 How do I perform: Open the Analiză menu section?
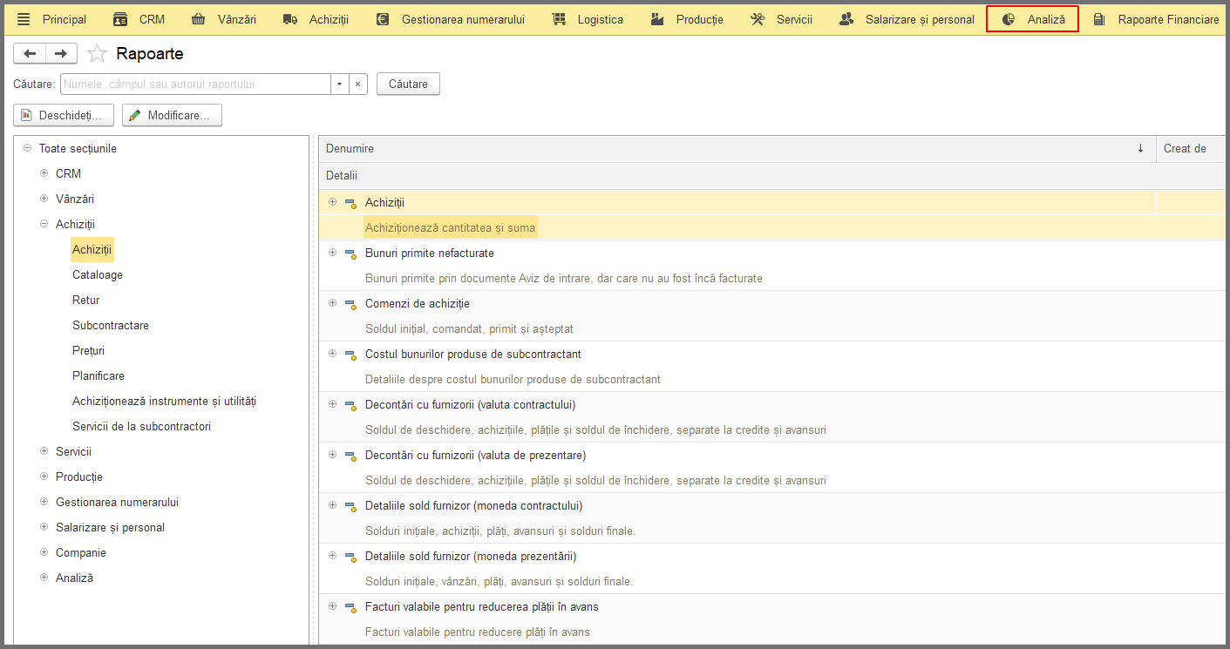[x=1033, y=19]
